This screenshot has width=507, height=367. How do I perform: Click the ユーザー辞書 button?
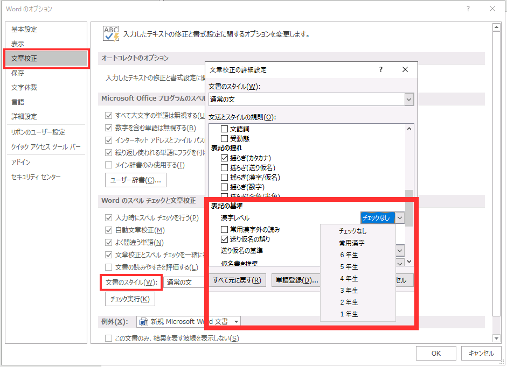click(x=136, y=180)
